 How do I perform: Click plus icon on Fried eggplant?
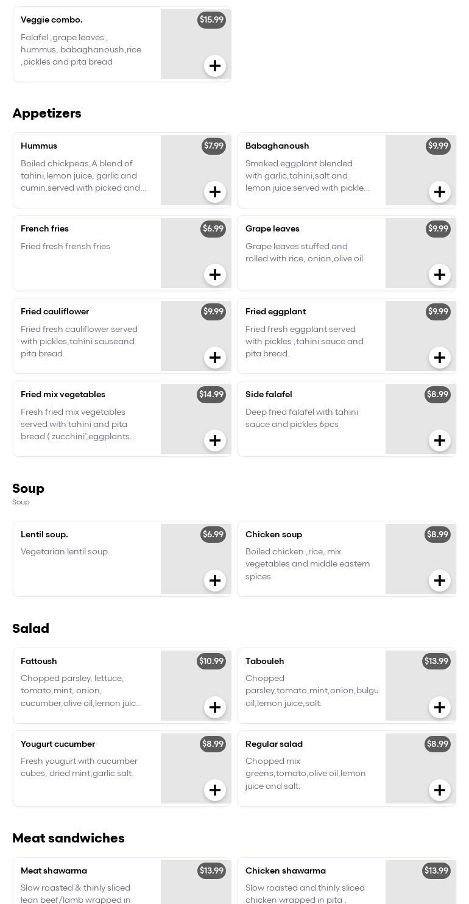click(440, 358)
